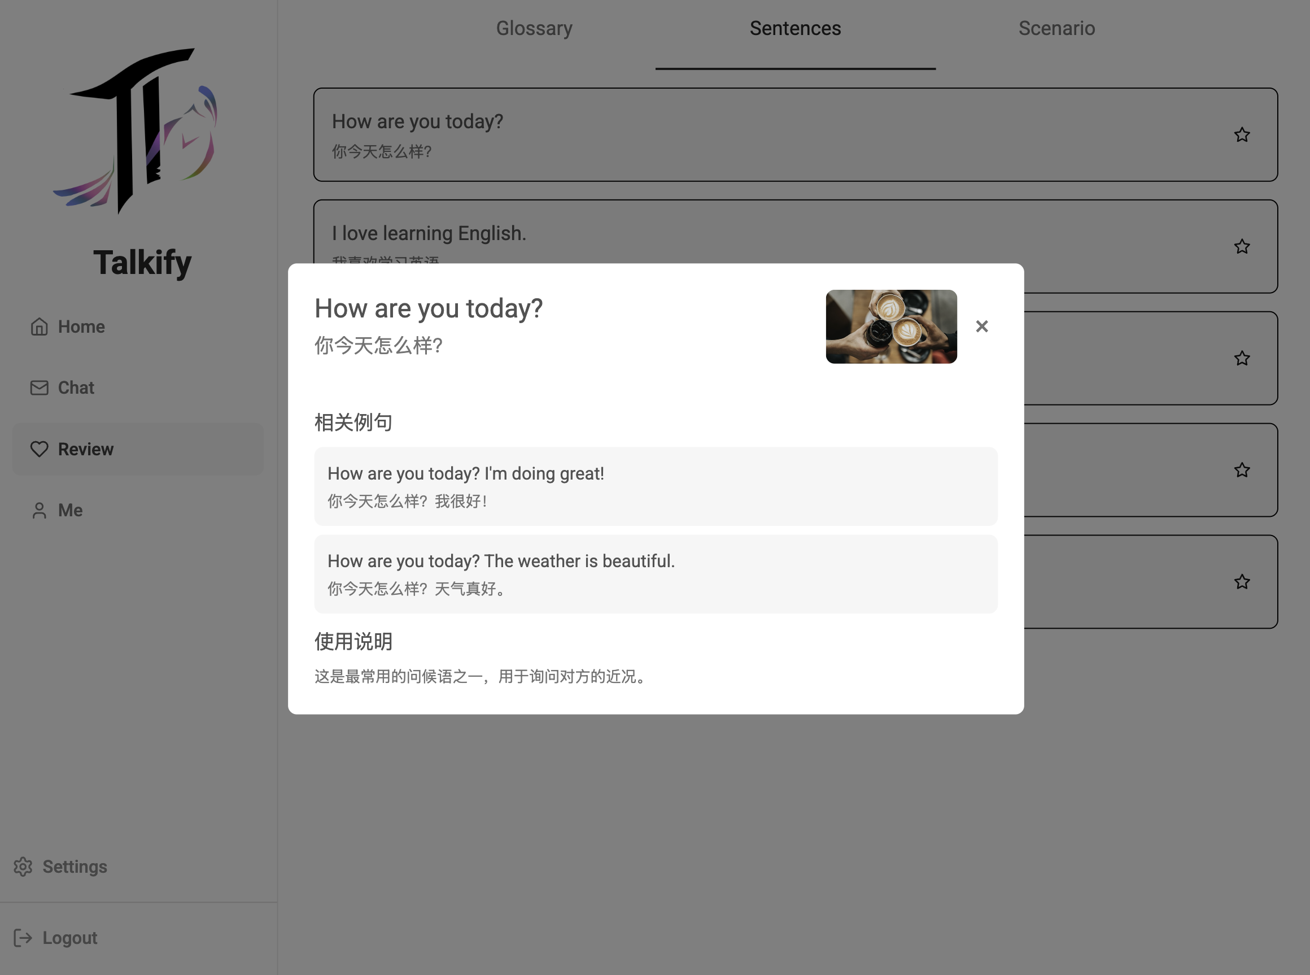Click the Settings gear icon
Image resolution: width=1310 pixels, height=975 pixels.
(23, 867)
